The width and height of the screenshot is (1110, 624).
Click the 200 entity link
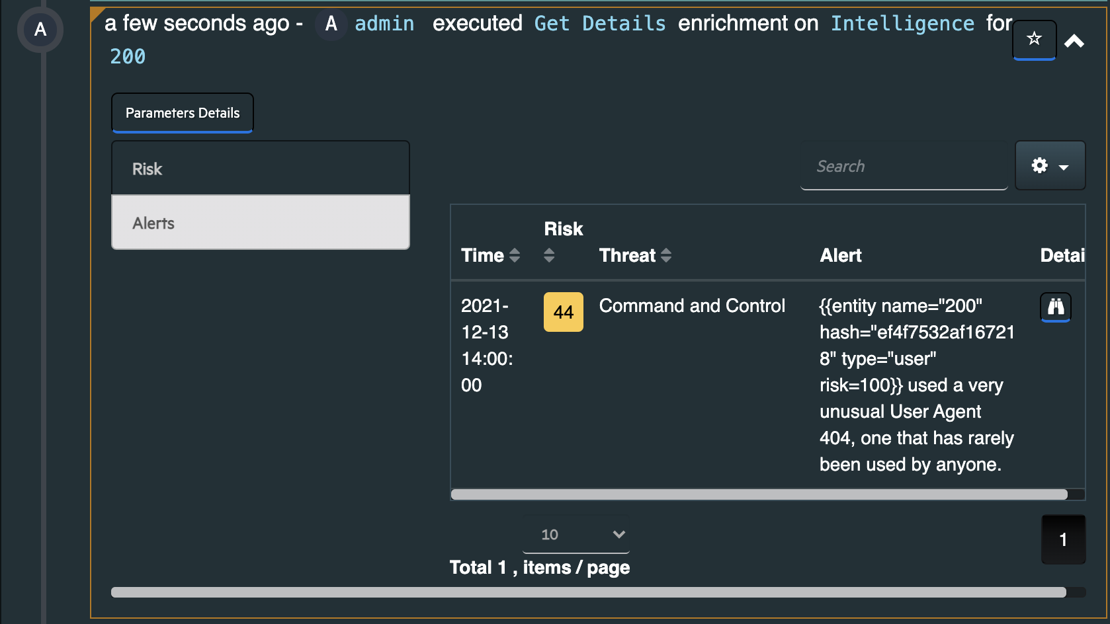(128, 57)
